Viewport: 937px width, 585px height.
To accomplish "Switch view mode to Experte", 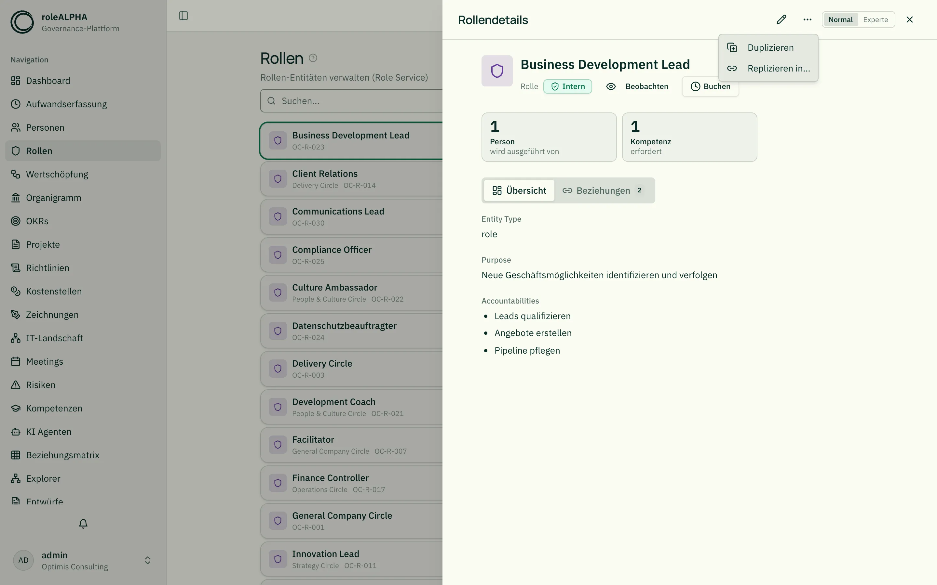I will click(876, 19).
